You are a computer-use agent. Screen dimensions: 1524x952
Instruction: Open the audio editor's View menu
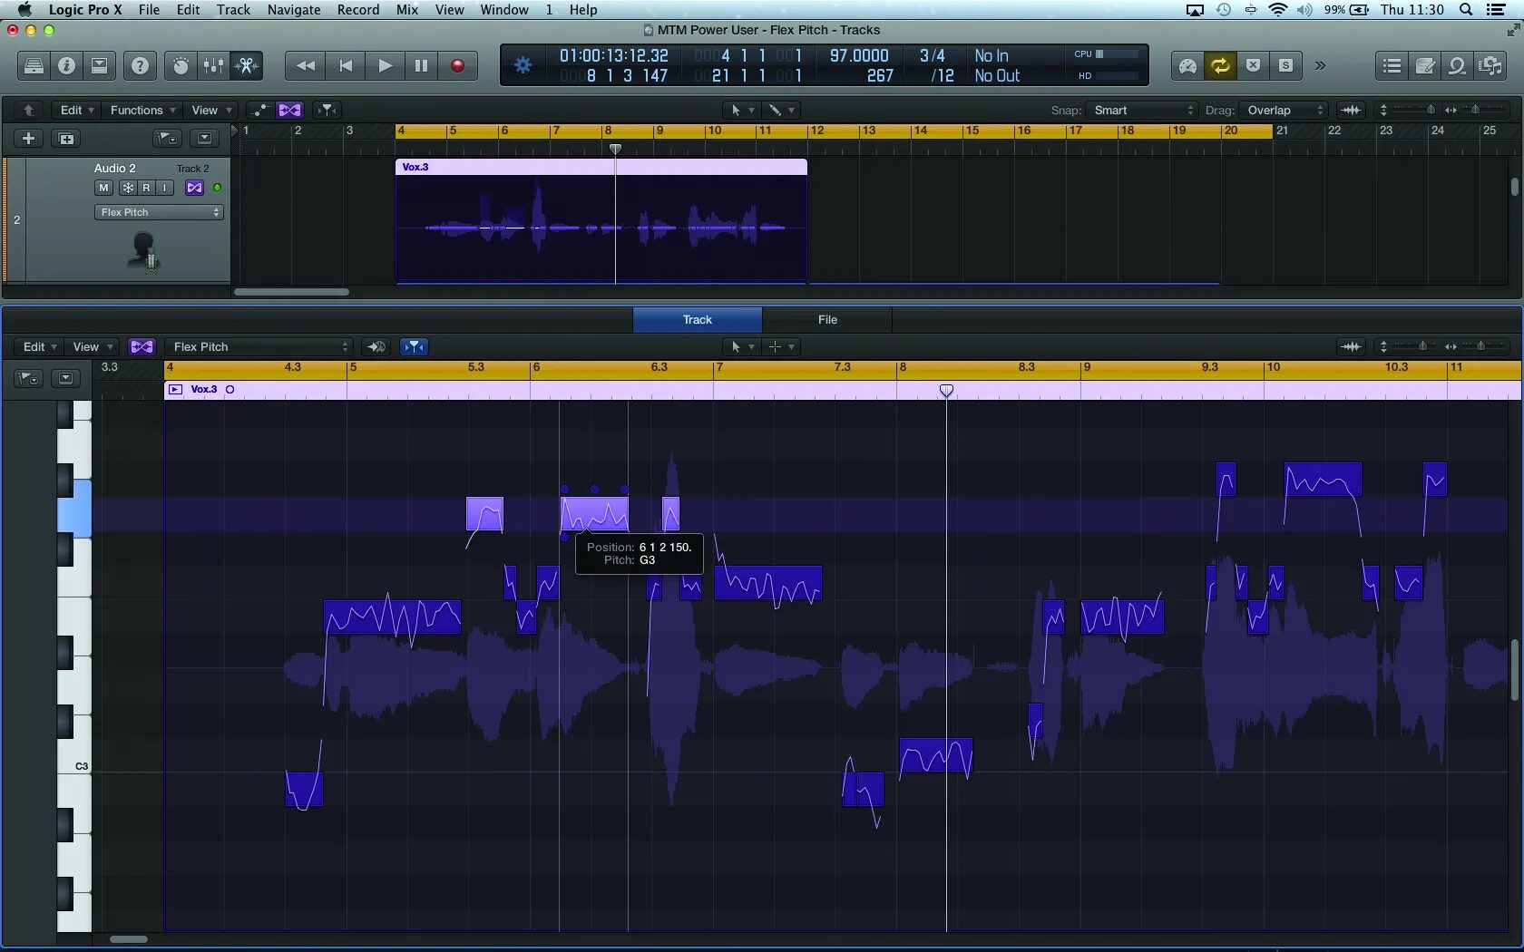click(x=92, y=347)
